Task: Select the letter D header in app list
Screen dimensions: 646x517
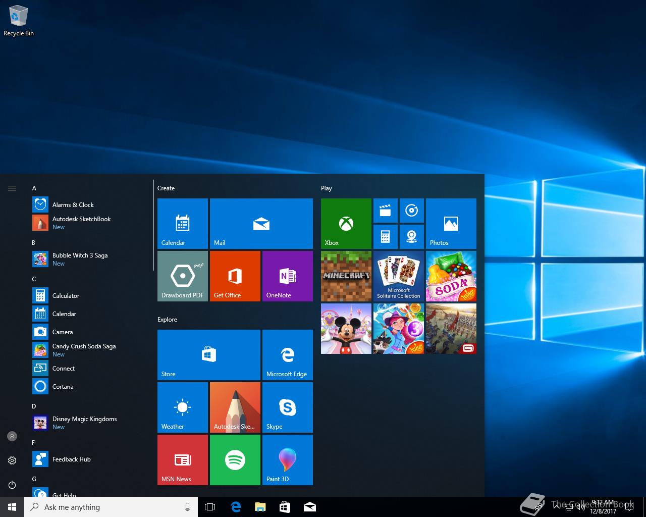Action: [x=34, y=406]
